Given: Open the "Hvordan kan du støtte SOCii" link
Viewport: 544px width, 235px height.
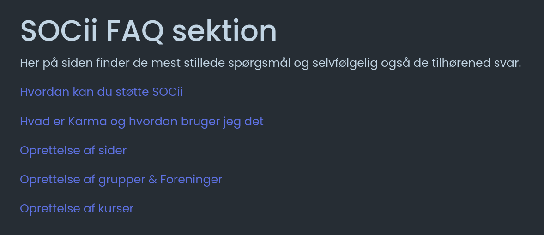Looking at the screenshot, I should 101,92.
